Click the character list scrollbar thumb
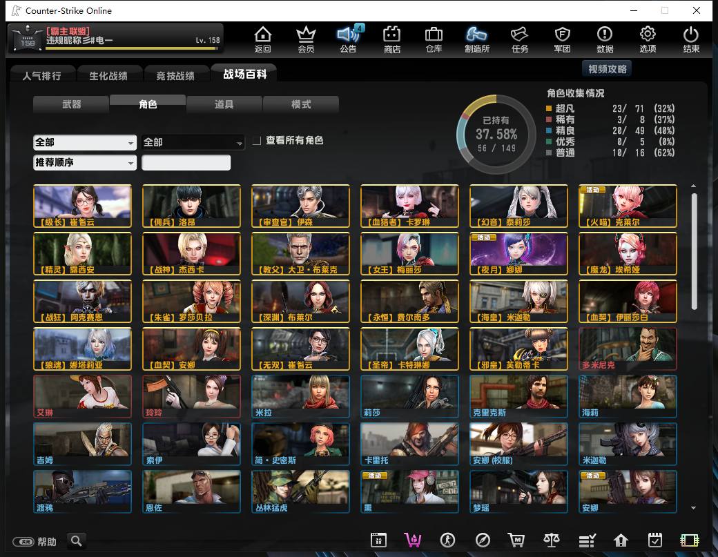This screenshot has width=718, height=557. click(694, 251)
